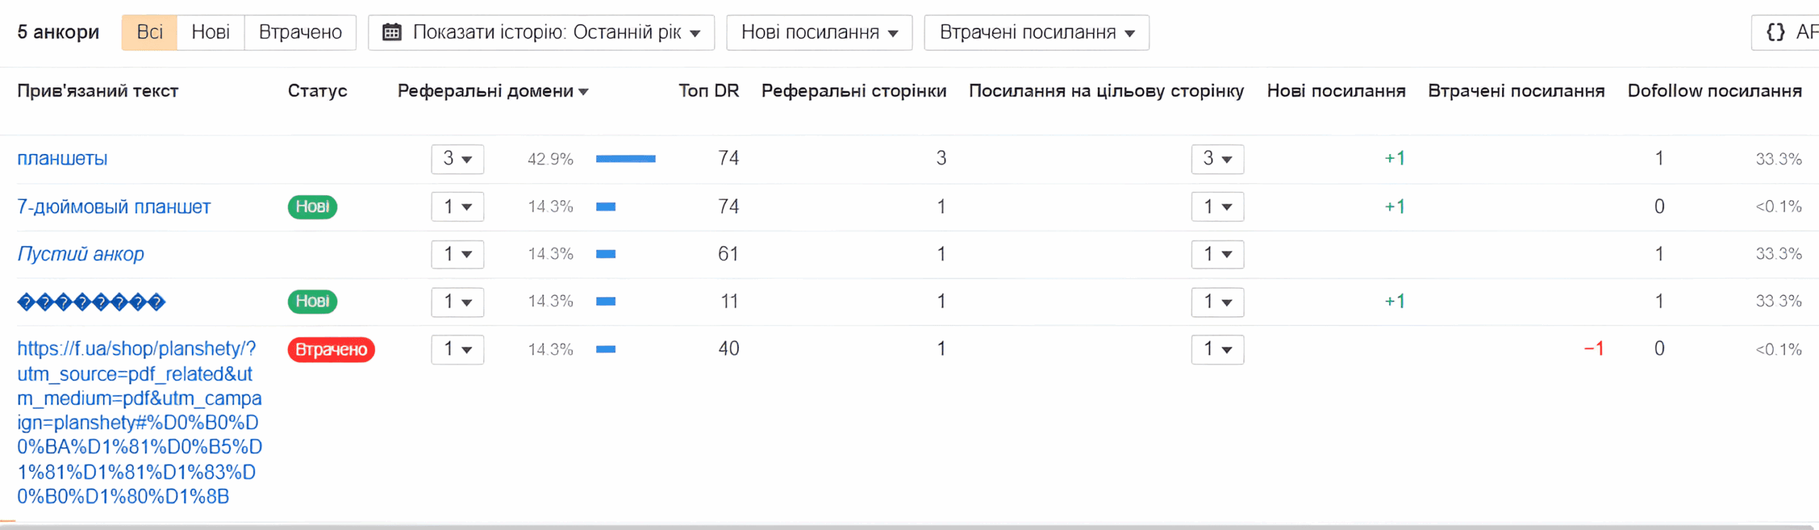Click the 14.3% bar in 7-дюймовый планшет row
Image resolution: width=1819 pixels, height=530 pixels.
coord(605,207)
